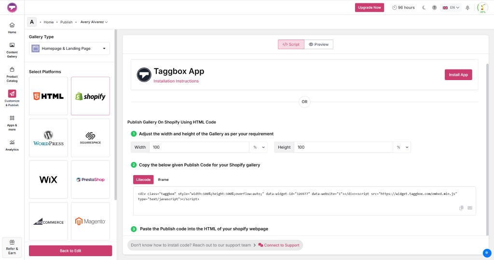Image resolution: width=494 pixels, height=260 pixels.
Task: Select the Iframe tab
Action: click(x=163, y=179)
